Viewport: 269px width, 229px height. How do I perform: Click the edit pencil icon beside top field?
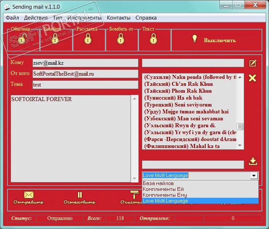253,63
